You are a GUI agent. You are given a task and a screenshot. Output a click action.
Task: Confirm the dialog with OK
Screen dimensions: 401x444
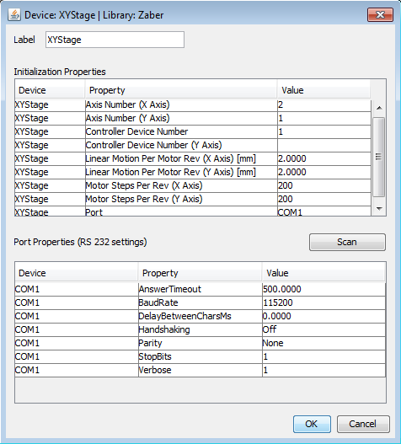point(312,424)
